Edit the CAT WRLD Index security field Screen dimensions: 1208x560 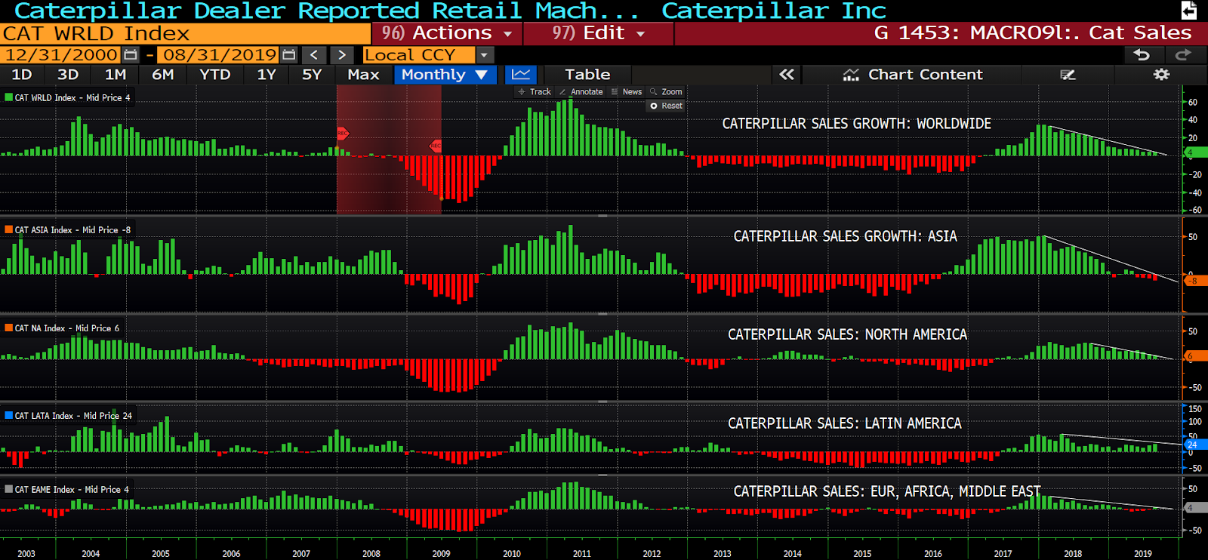point(185,34)
